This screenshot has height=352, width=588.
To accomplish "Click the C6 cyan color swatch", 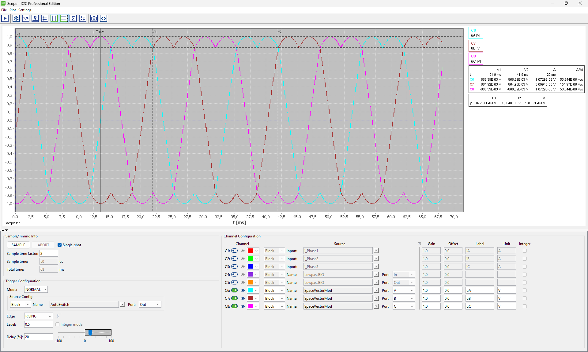I will (x=251, y=290).
